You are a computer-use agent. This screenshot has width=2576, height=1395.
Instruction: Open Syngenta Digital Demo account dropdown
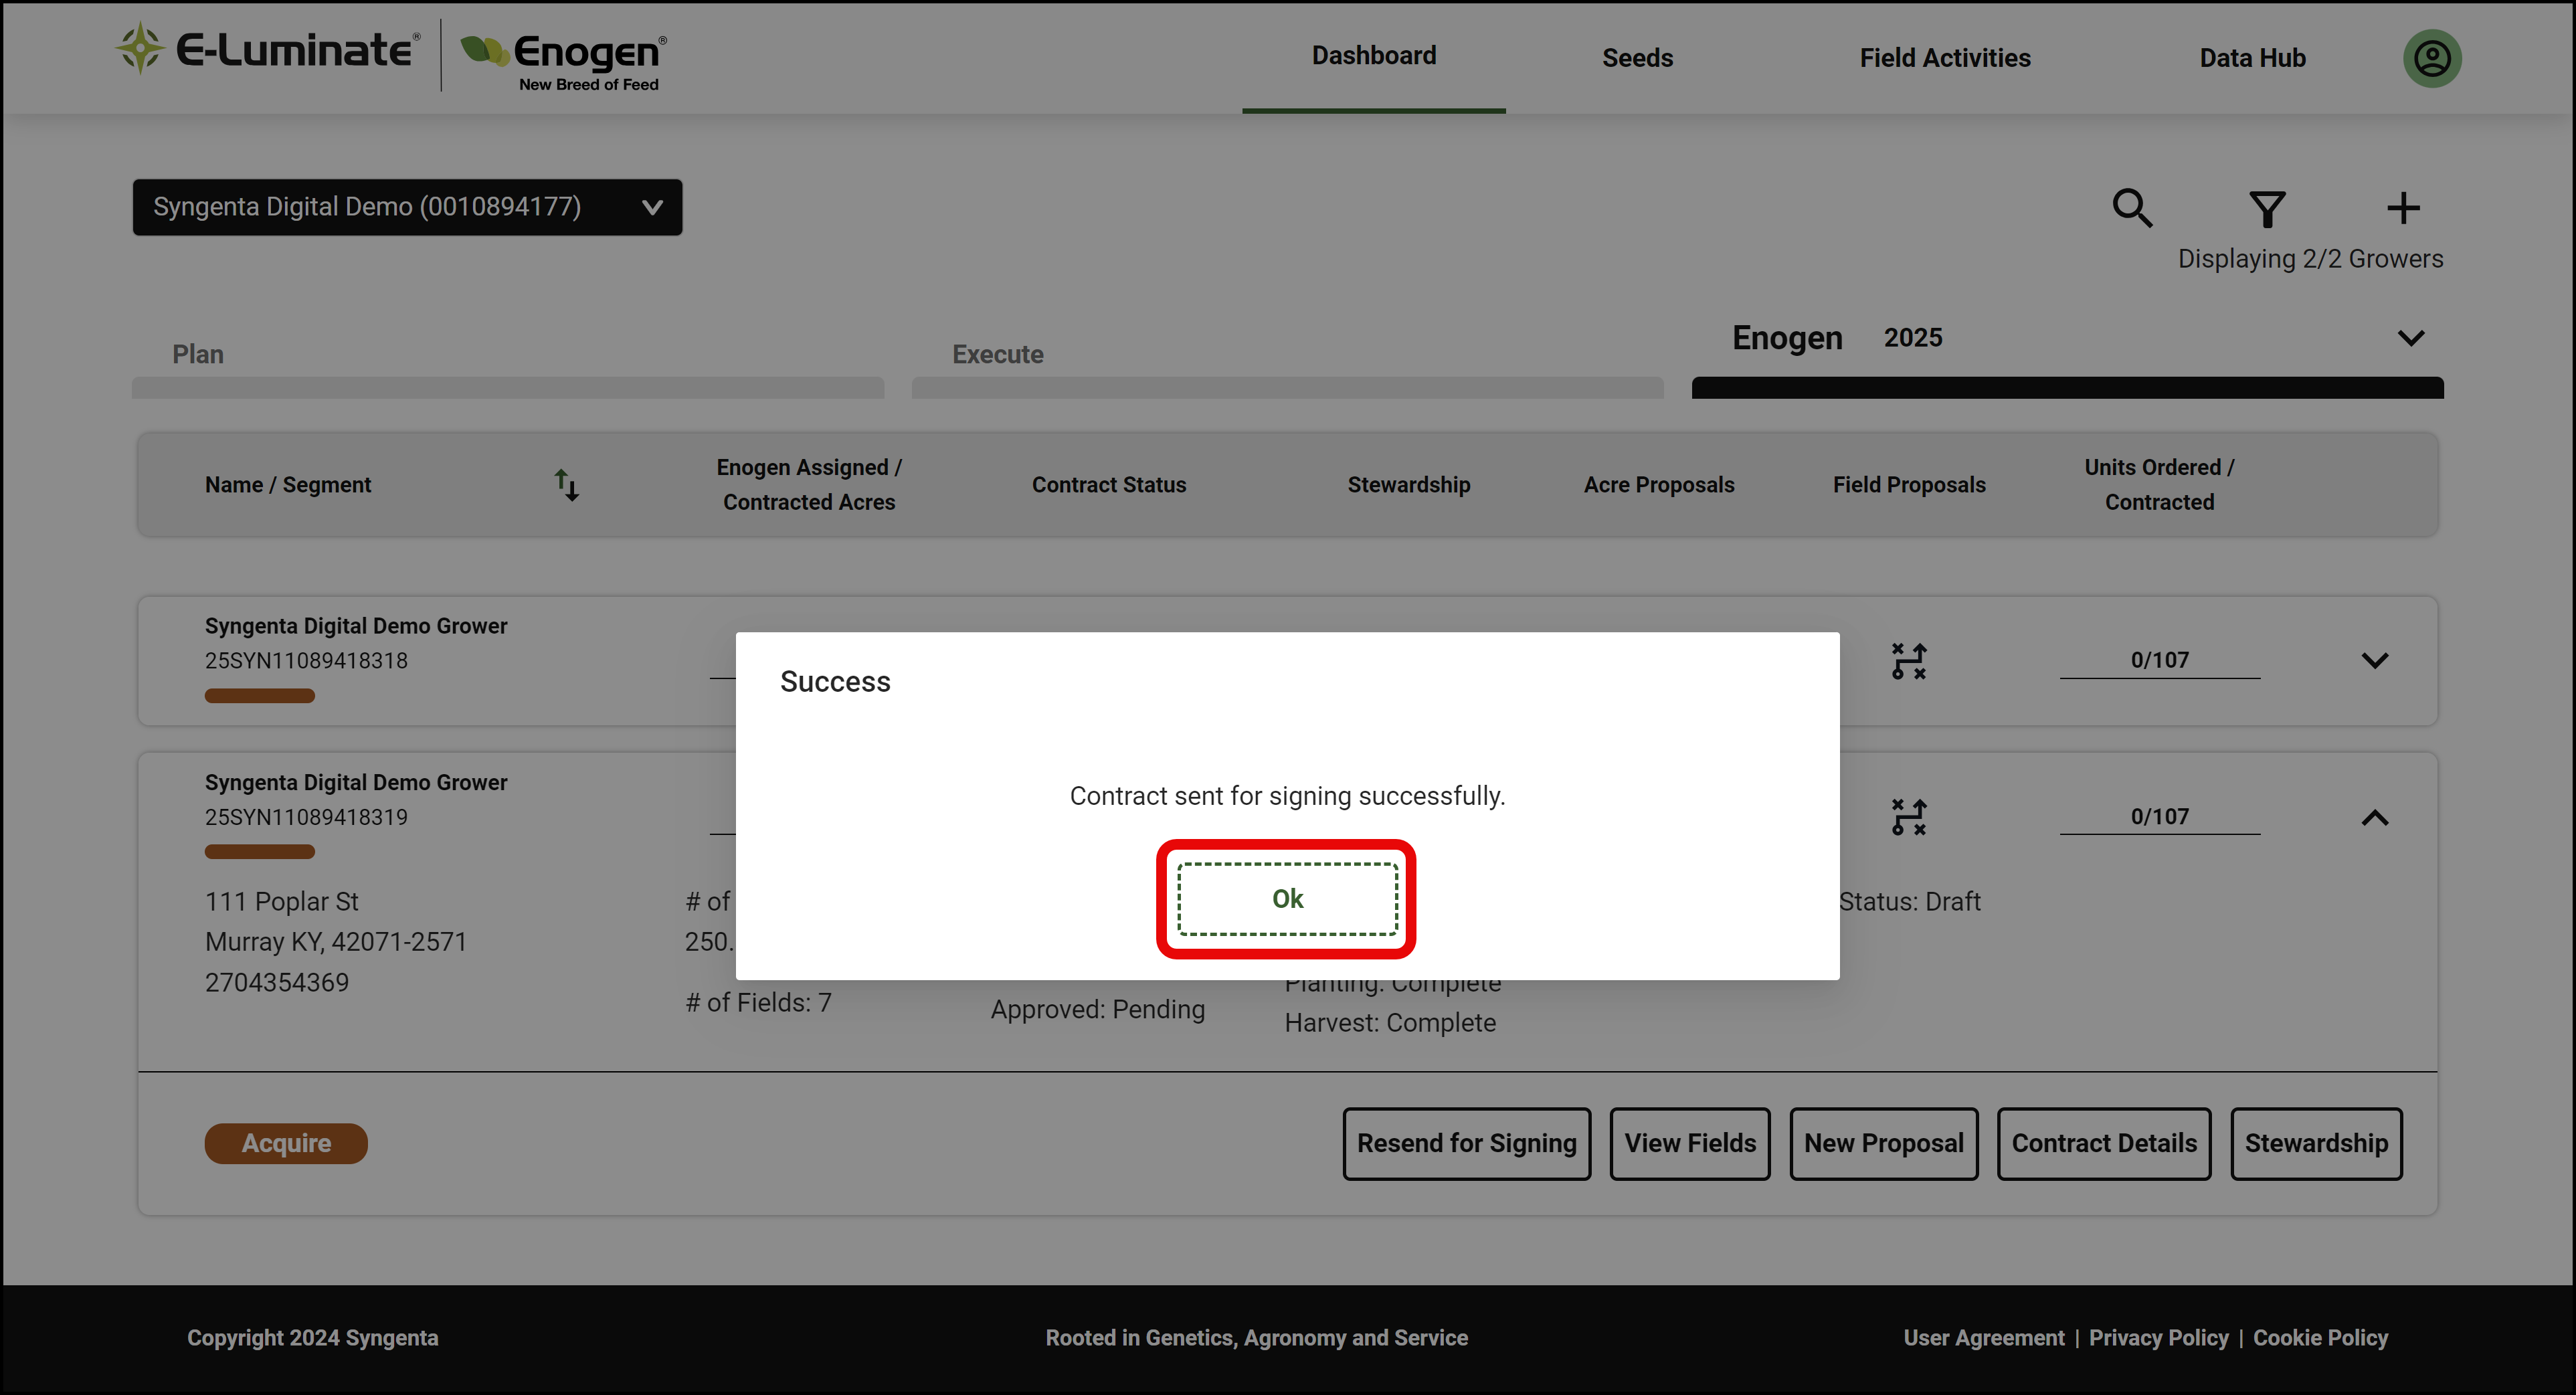pyautogui.click(x=407, y=207)
